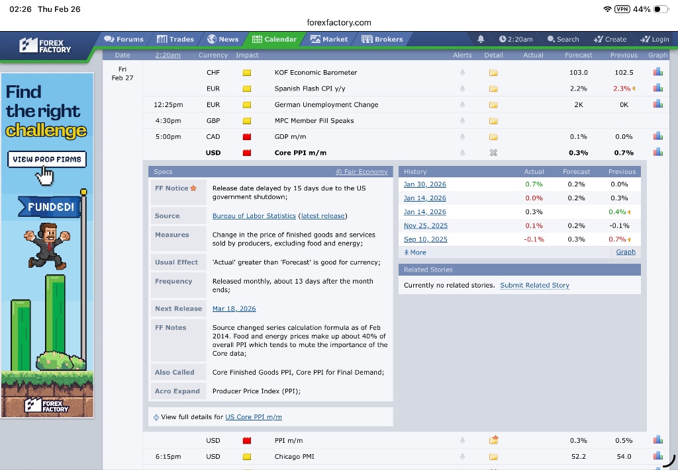Open detail folder for German Unemployment Change

pos(493,104)
